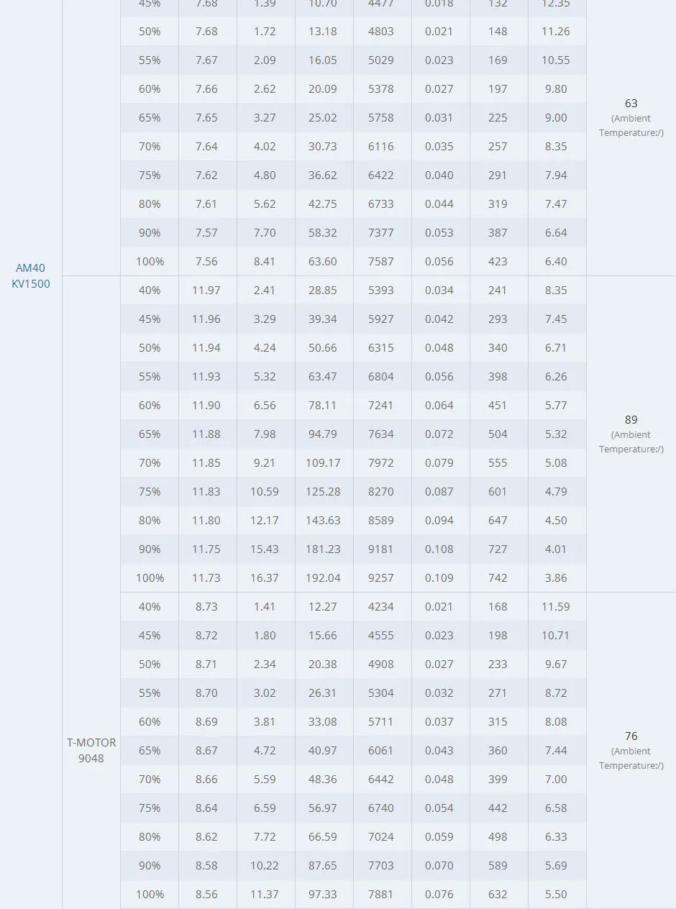Select the 9257 RPM value cell

click(x=381, y=578)
